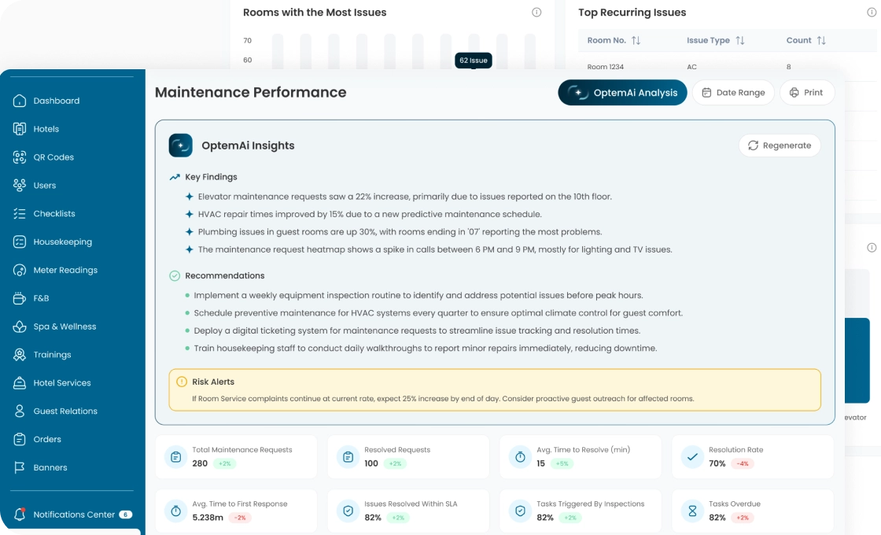Click the Total Maintenance Requests clipboard icon
Screen dimensions: 881x535
pyautogui.click(x=175, y=456)
